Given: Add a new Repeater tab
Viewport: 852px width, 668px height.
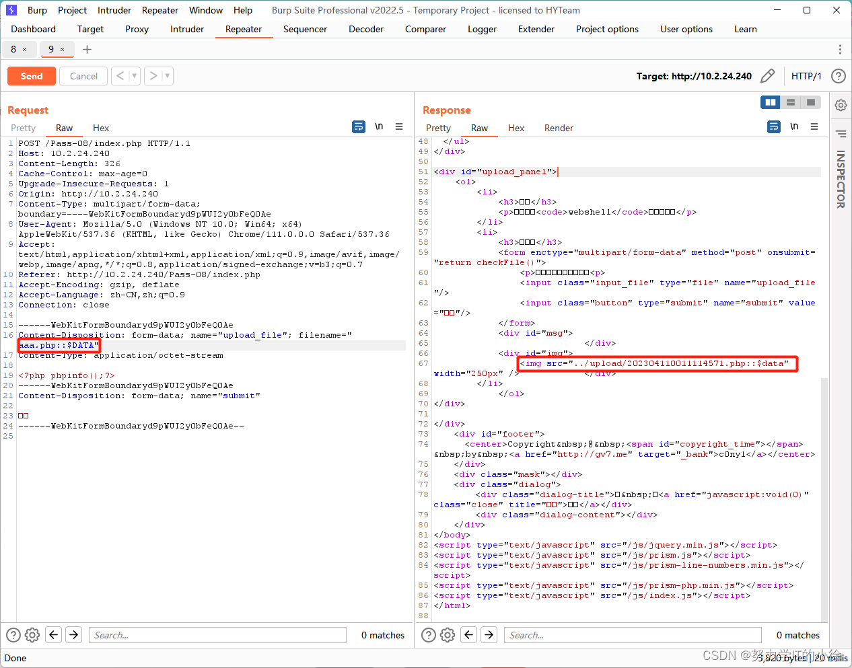Looking at the screenshot, I should tap(87, 49).
